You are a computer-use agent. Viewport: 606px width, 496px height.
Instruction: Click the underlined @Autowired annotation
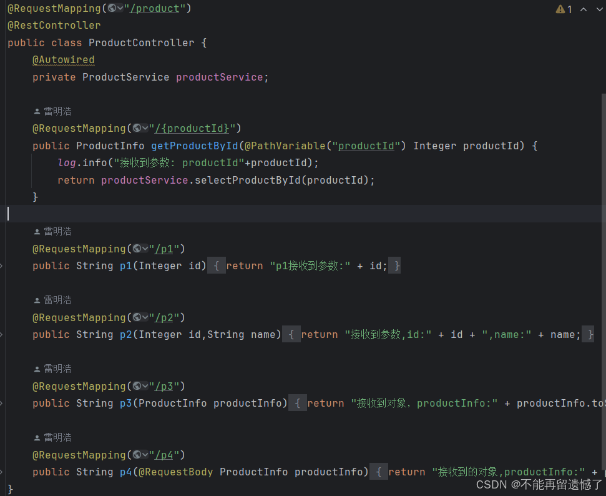(x=63, y=59)
